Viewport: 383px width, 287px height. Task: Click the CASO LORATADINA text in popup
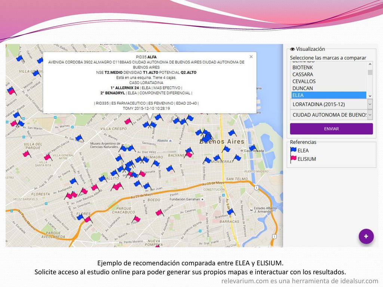pyautogui.click(x=146, y=83)
